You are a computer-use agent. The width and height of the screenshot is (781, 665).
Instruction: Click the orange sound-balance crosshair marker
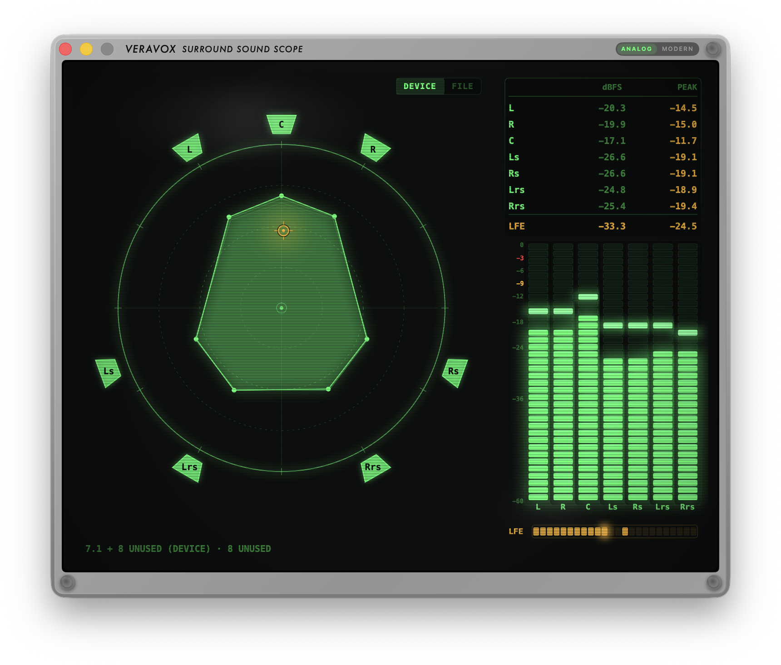click(283, 231)
